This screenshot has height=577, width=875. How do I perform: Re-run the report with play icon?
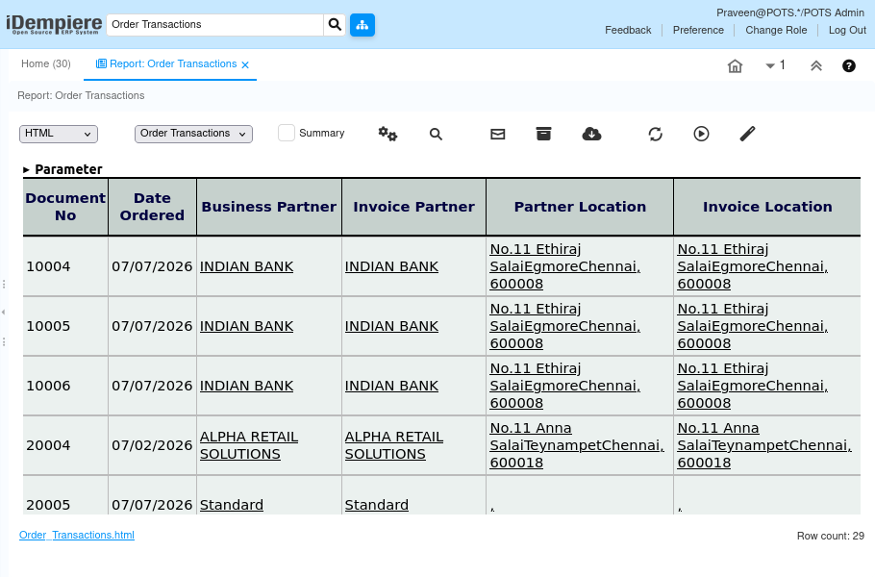(702, 134)
